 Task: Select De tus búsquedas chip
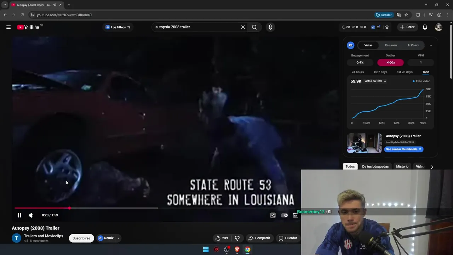coord(375,166)
